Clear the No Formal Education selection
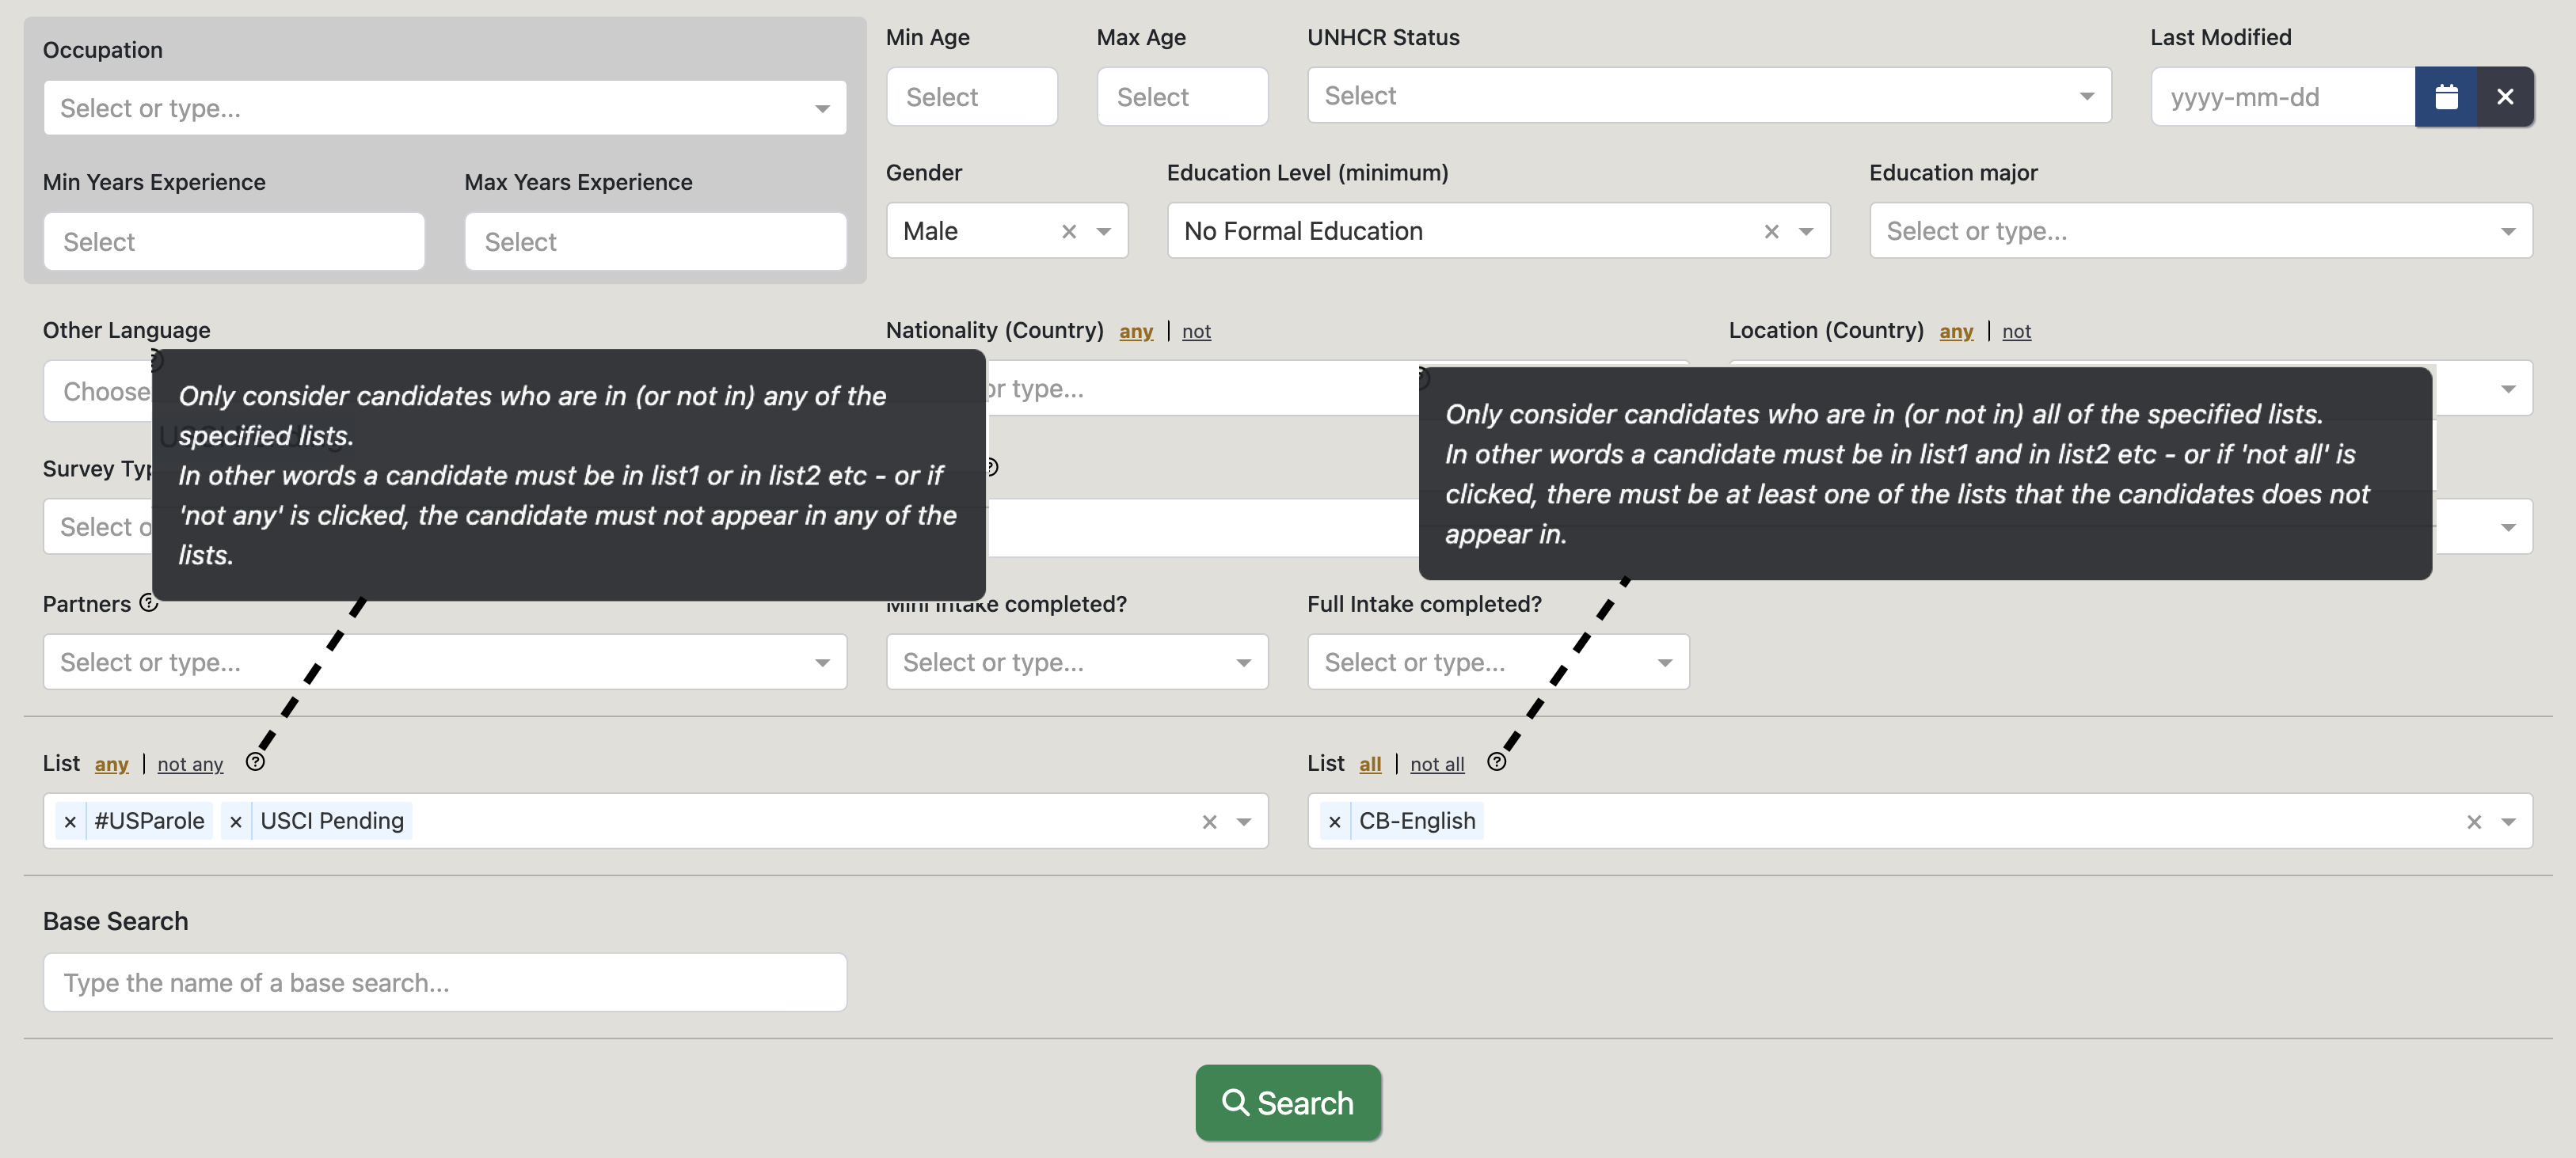This screenshot has height=1158, width=2576. 1770,232
